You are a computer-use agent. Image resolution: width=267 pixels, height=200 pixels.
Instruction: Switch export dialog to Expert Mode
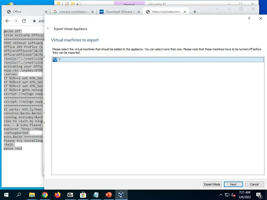212,184
